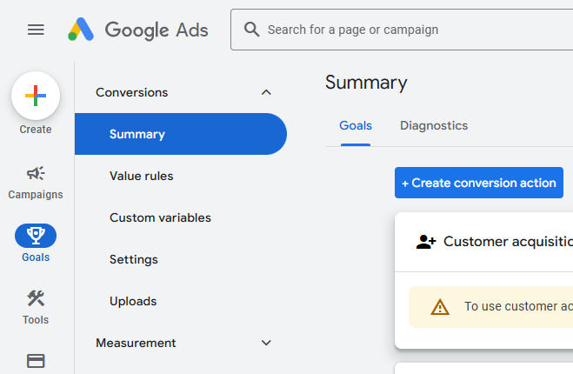Select Summary in the Conversions menu

tap(181, 134)
